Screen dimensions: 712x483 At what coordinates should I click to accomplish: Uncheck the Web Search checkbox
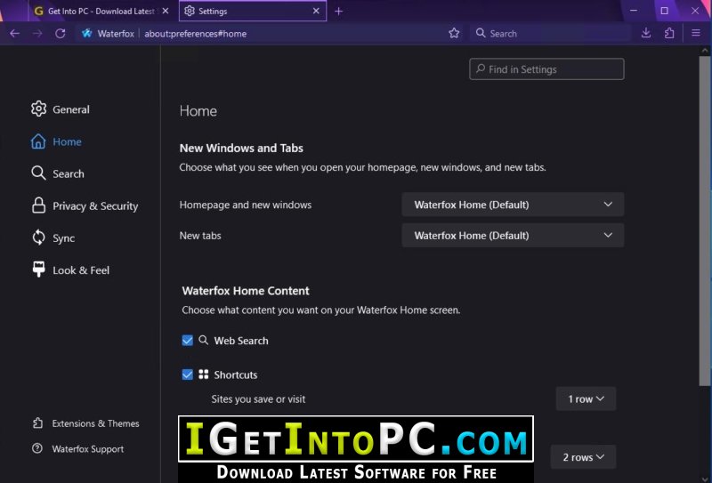pos(188,341)
